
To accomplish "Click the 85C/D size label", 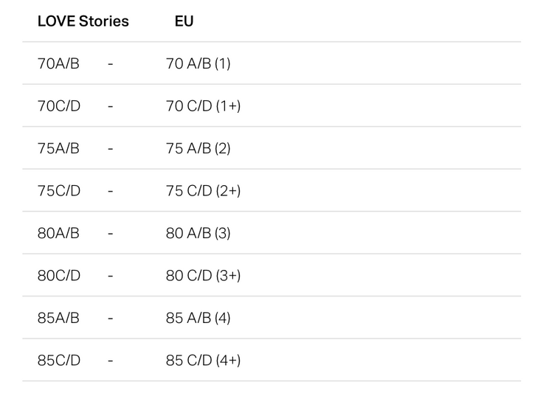I will tap(59, 361).
